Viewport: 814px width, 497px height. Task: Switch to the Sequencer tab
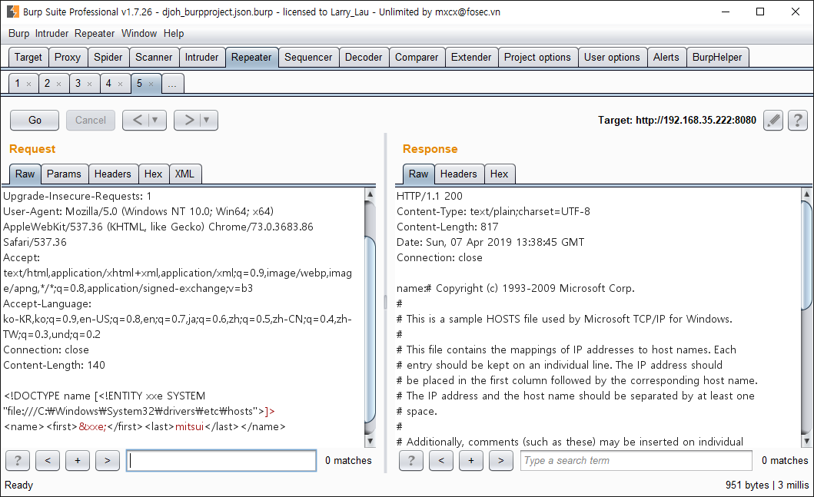click(x=308, y=57)
